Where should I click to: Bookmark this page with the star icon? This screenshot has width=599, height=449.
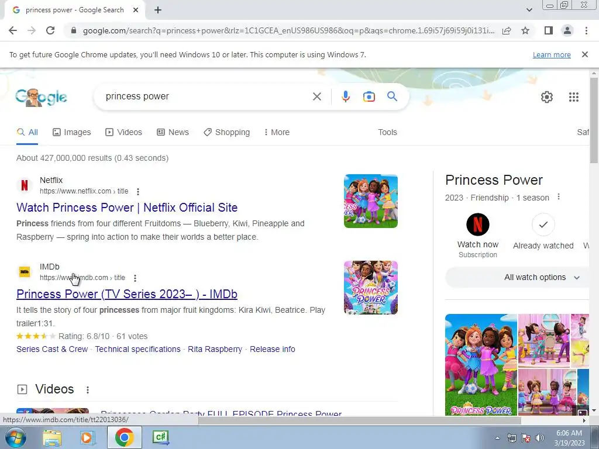coord(525,30)
